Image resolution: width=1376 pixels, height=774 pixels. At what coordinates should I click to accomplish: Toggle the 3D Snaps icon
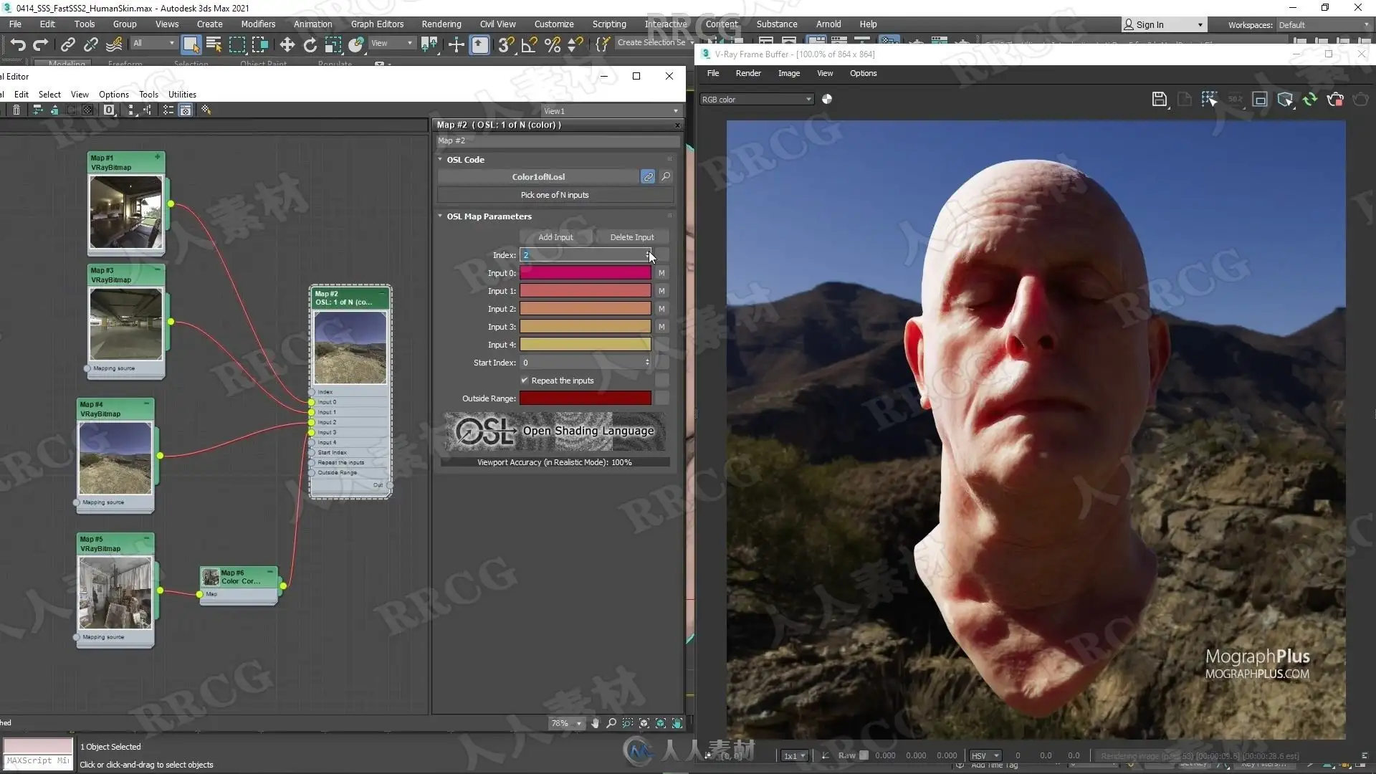tap(506, 44)
